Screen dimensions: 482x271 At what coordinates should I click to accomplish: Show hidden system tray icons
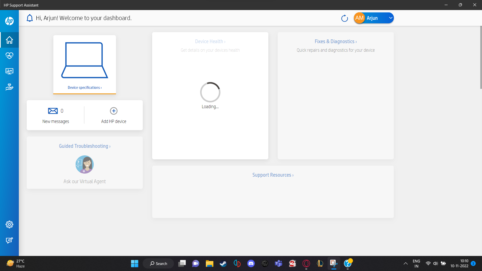pos(405,263)
